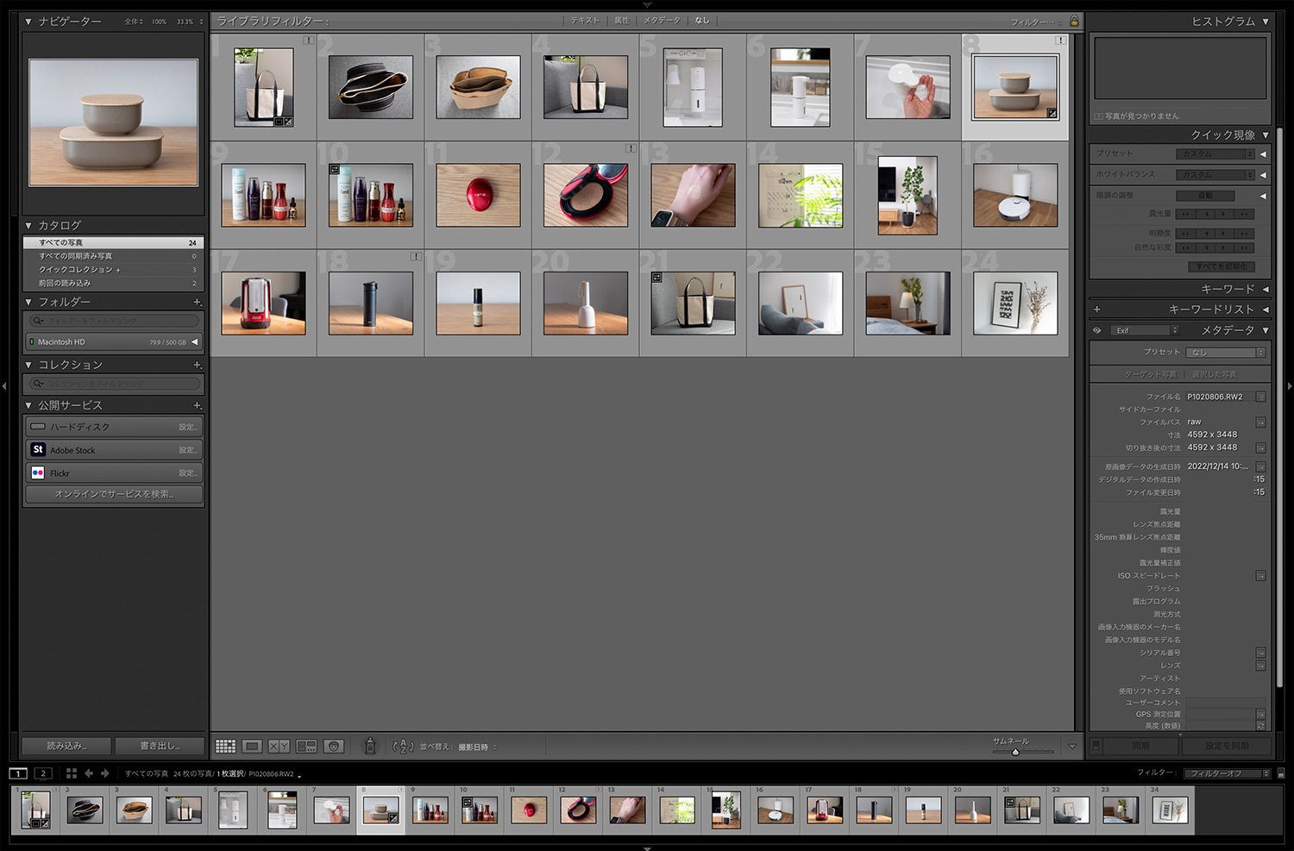Select 属性 library filter tab

[x=621, y=21]
